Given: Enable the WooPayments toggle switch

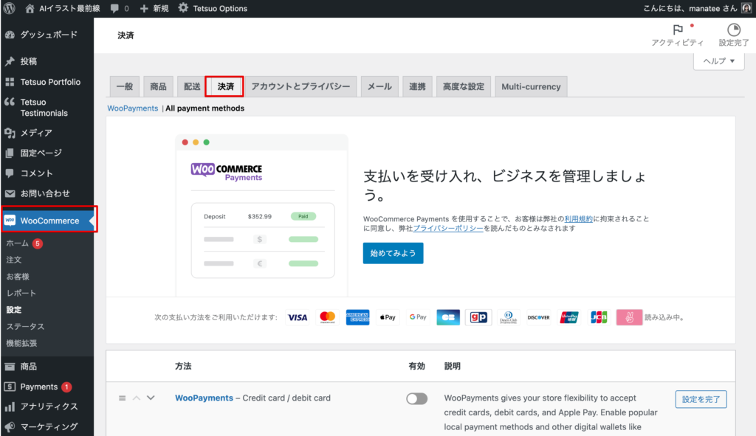Looking at the screenshot, I should 416,399.
